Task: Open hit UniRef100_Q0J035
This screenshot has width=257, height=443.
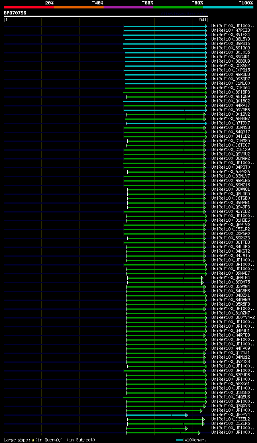Action: [230, 53]
